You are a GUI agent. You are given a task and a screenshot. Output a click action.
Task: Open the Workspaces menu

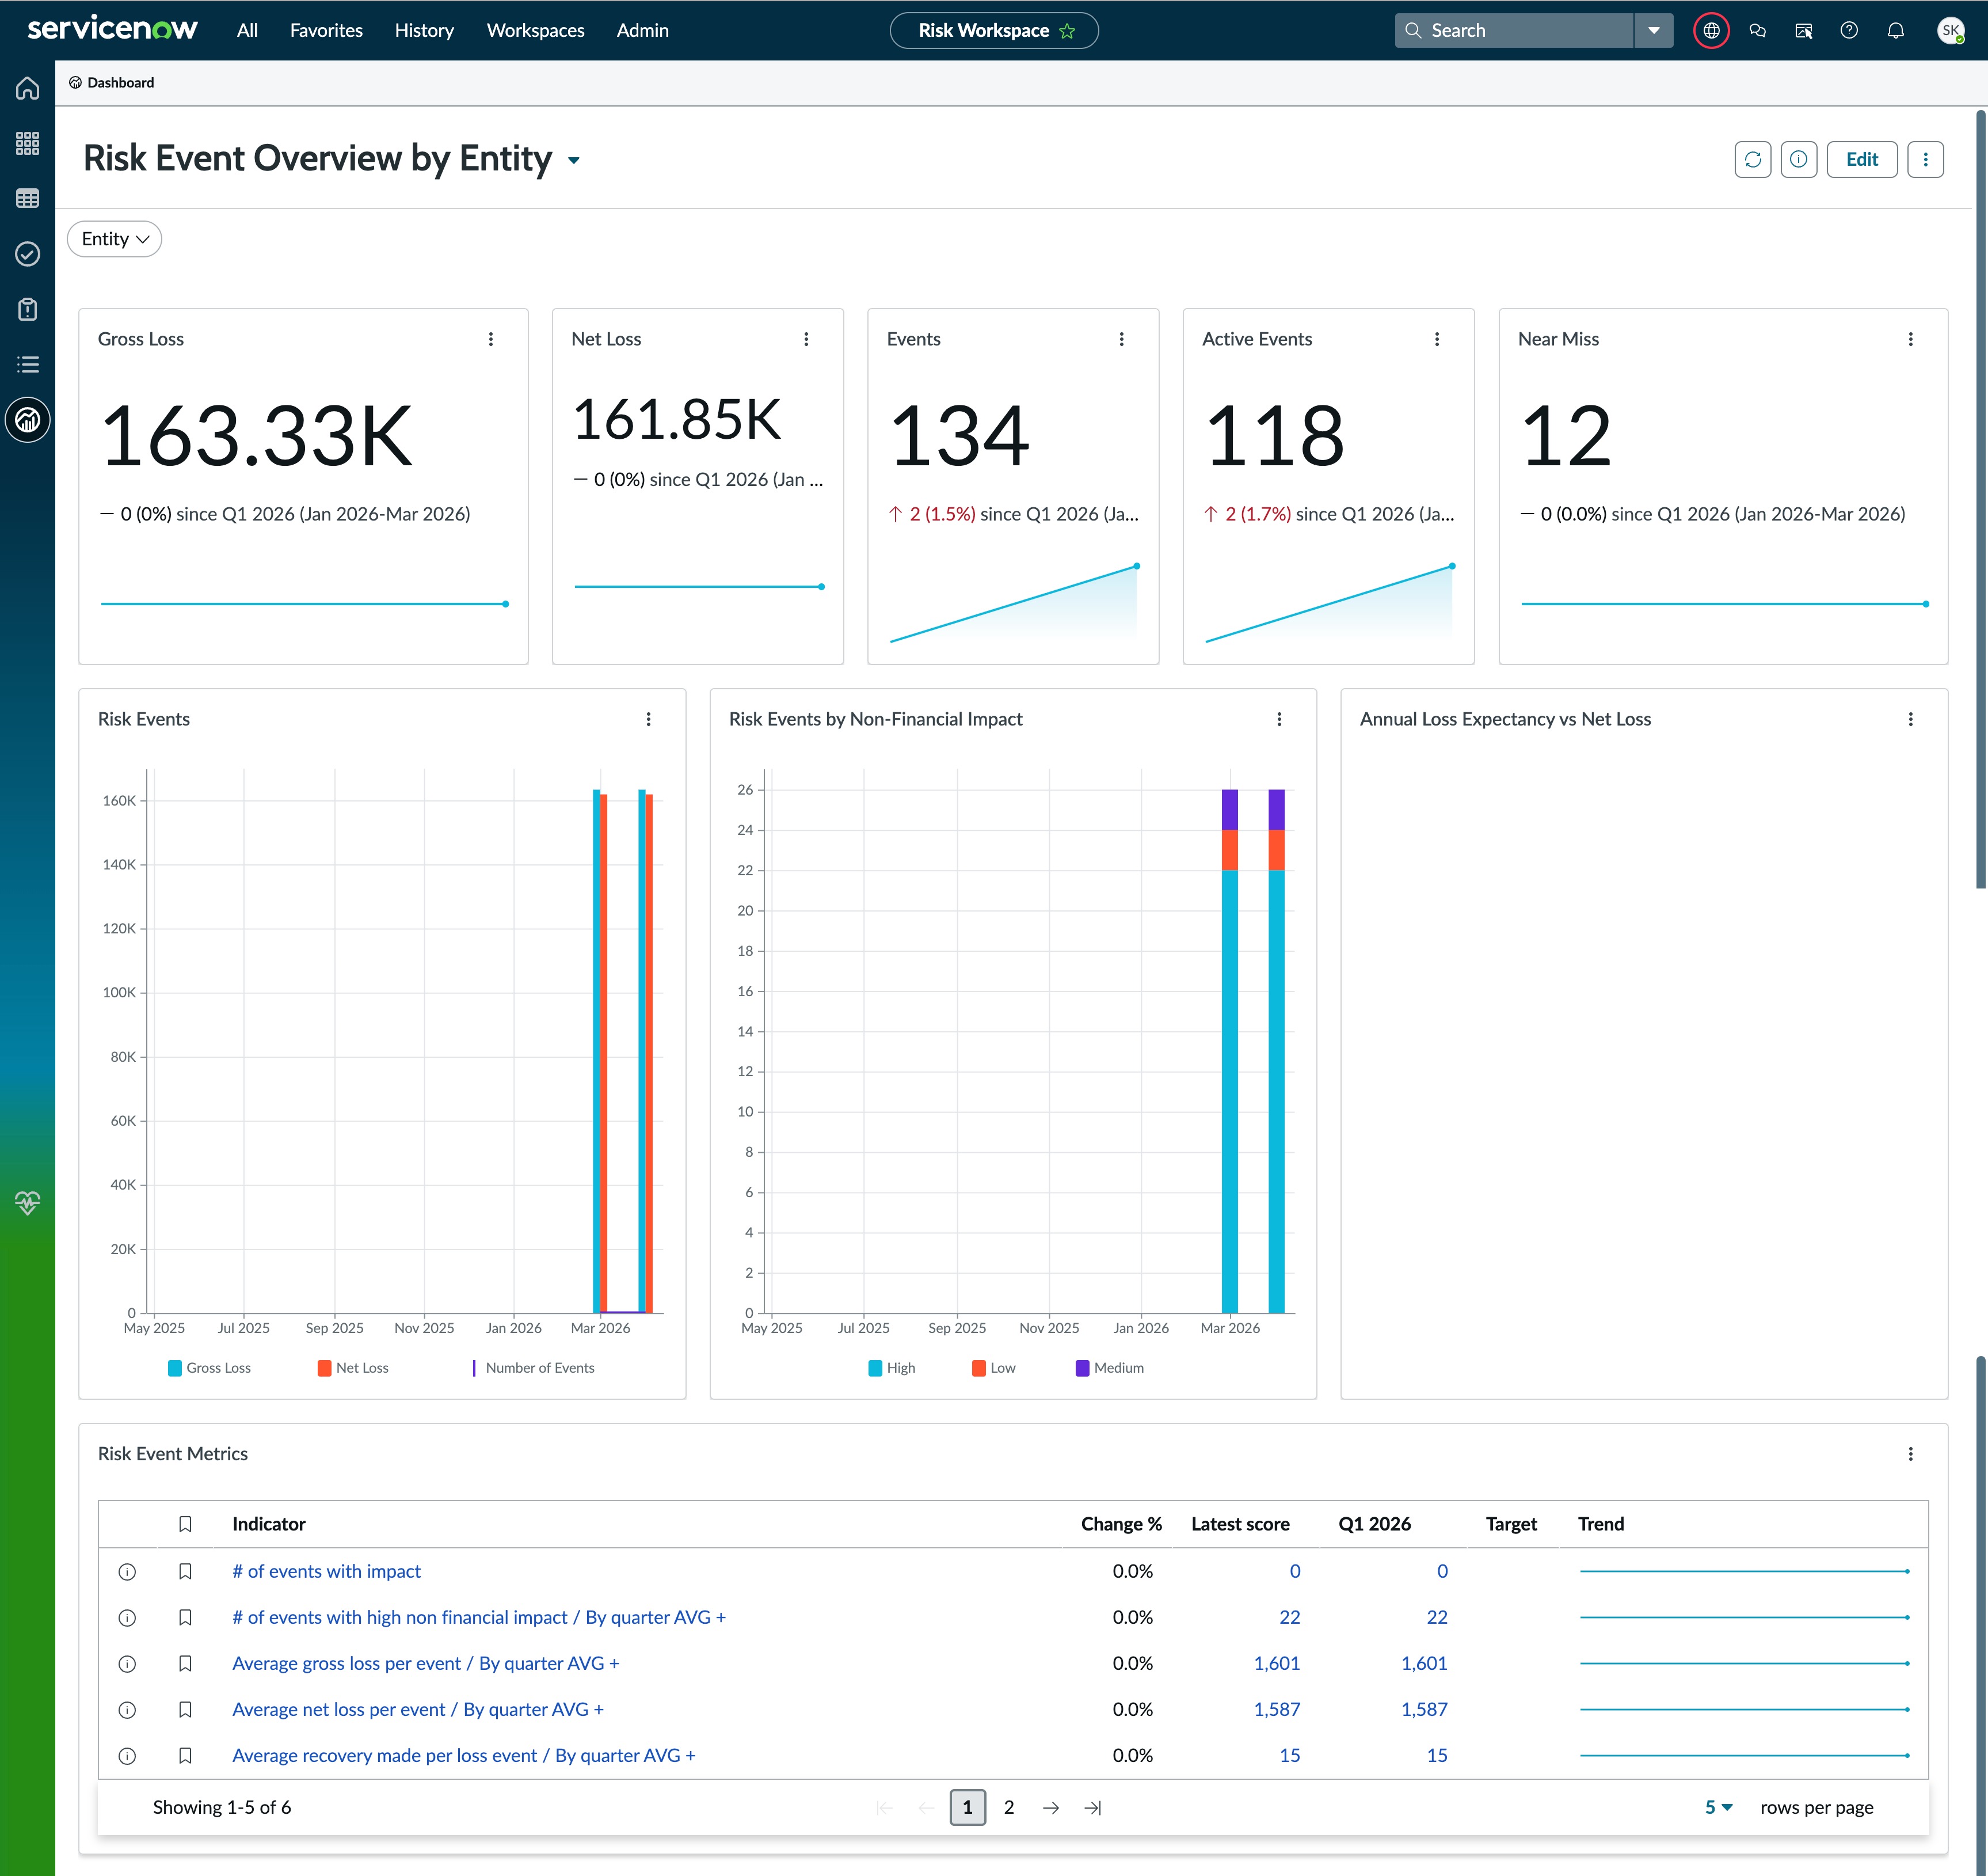535,30
